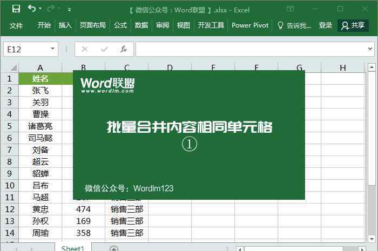This screenshot has width=378, height=251.
Task: Switch to the 插入 ribbon tab
Action: [x=65, y=25]
